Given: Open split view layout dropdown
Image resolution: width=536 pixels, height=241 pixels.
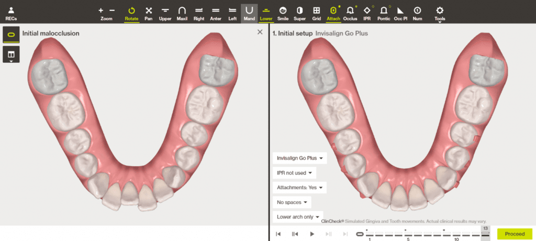Looking at the screenshot, I should 11,54.
